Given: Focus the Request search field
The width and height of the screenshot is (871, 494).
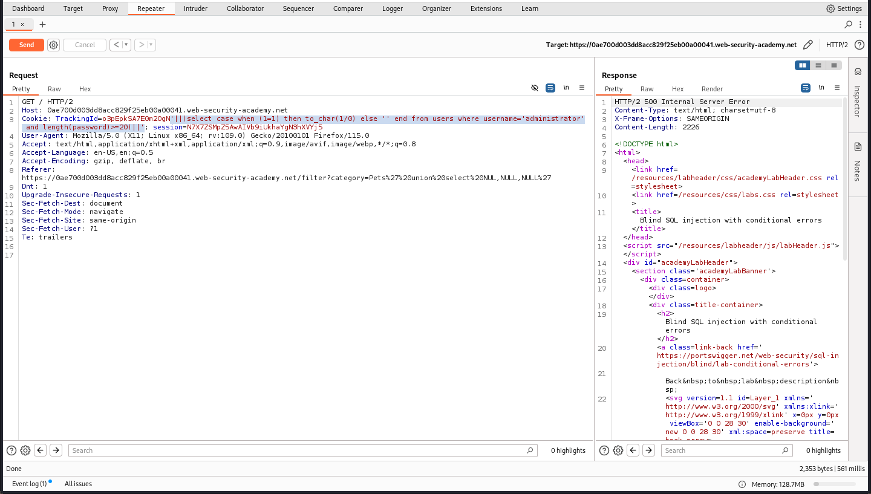Looking at the screenshot, I should [302, 450].
